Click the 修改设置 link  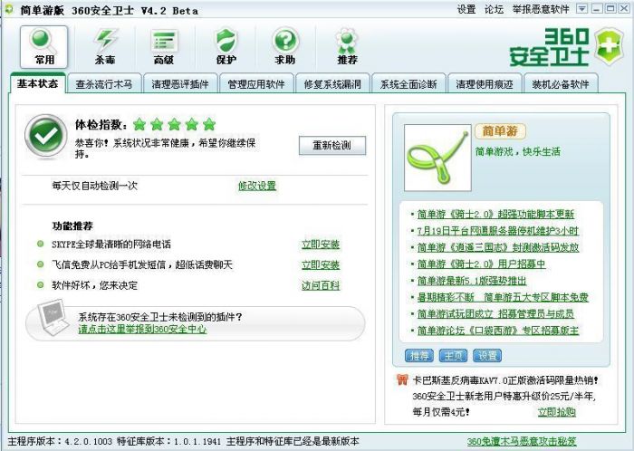click(257, 186)
